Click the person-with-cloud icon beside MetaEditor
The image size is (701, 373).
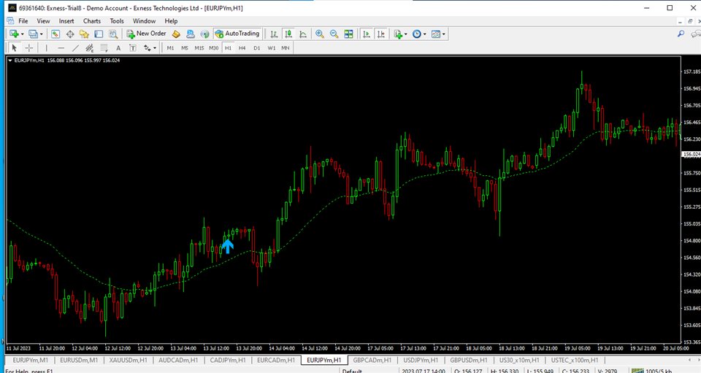tap(191, 34)
